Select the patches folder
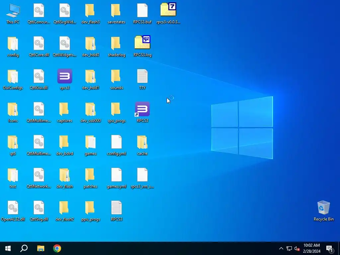This screenshot has width=340, height=255. [90, 178]
